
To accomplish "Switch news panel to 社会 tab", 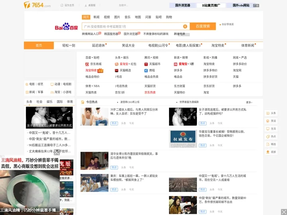I will (x=39, y=102).
